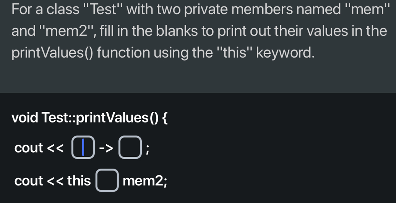Viewport: 396px width, 203px height.
Task: Click the "cout" keyword on the first statement
Action: 29,148
